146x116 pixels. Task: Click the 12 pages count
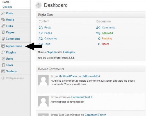pyautogui.click(x=41, y=33)
